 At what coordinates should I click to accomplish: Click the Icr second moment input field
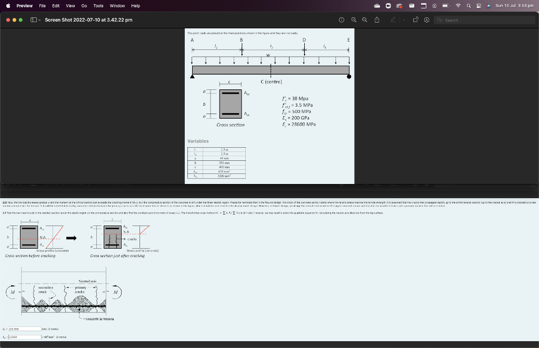point(25,337)
